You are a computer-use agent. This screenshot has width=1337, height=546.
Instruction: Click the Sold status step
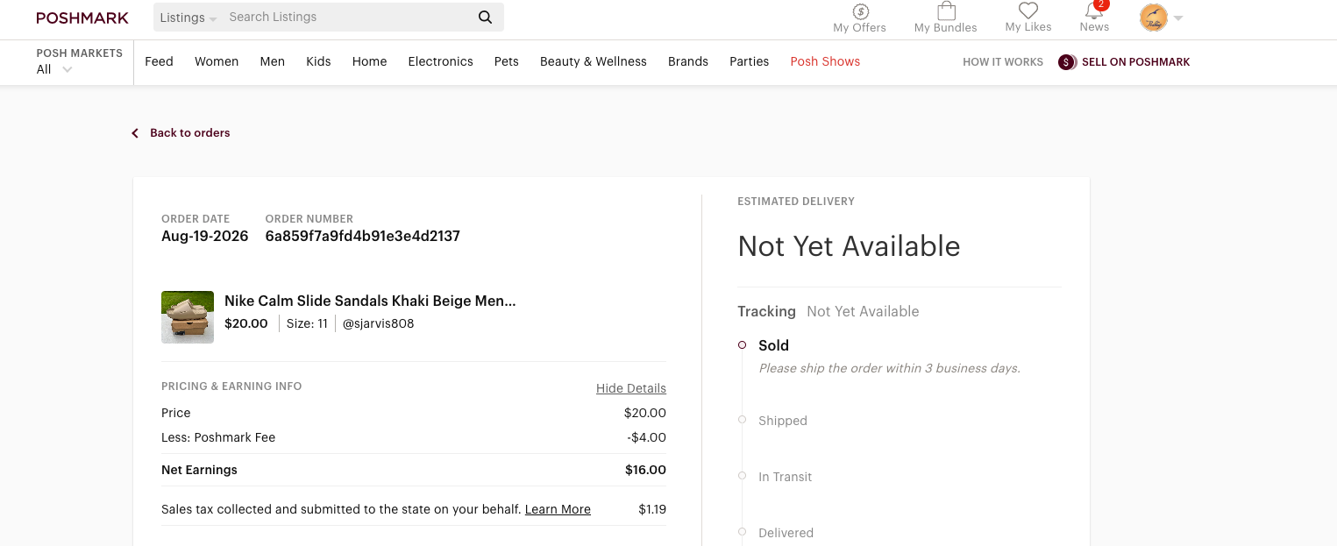pyautogui.click(x=773, y=345)
